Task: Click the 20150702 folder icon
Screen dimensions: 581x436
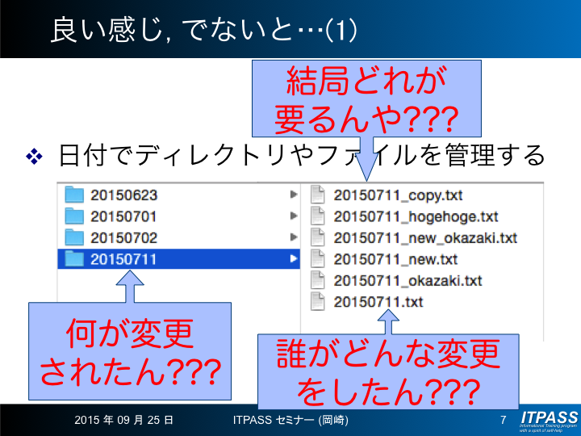Action: pyautogui.click(x=74, y=237)
